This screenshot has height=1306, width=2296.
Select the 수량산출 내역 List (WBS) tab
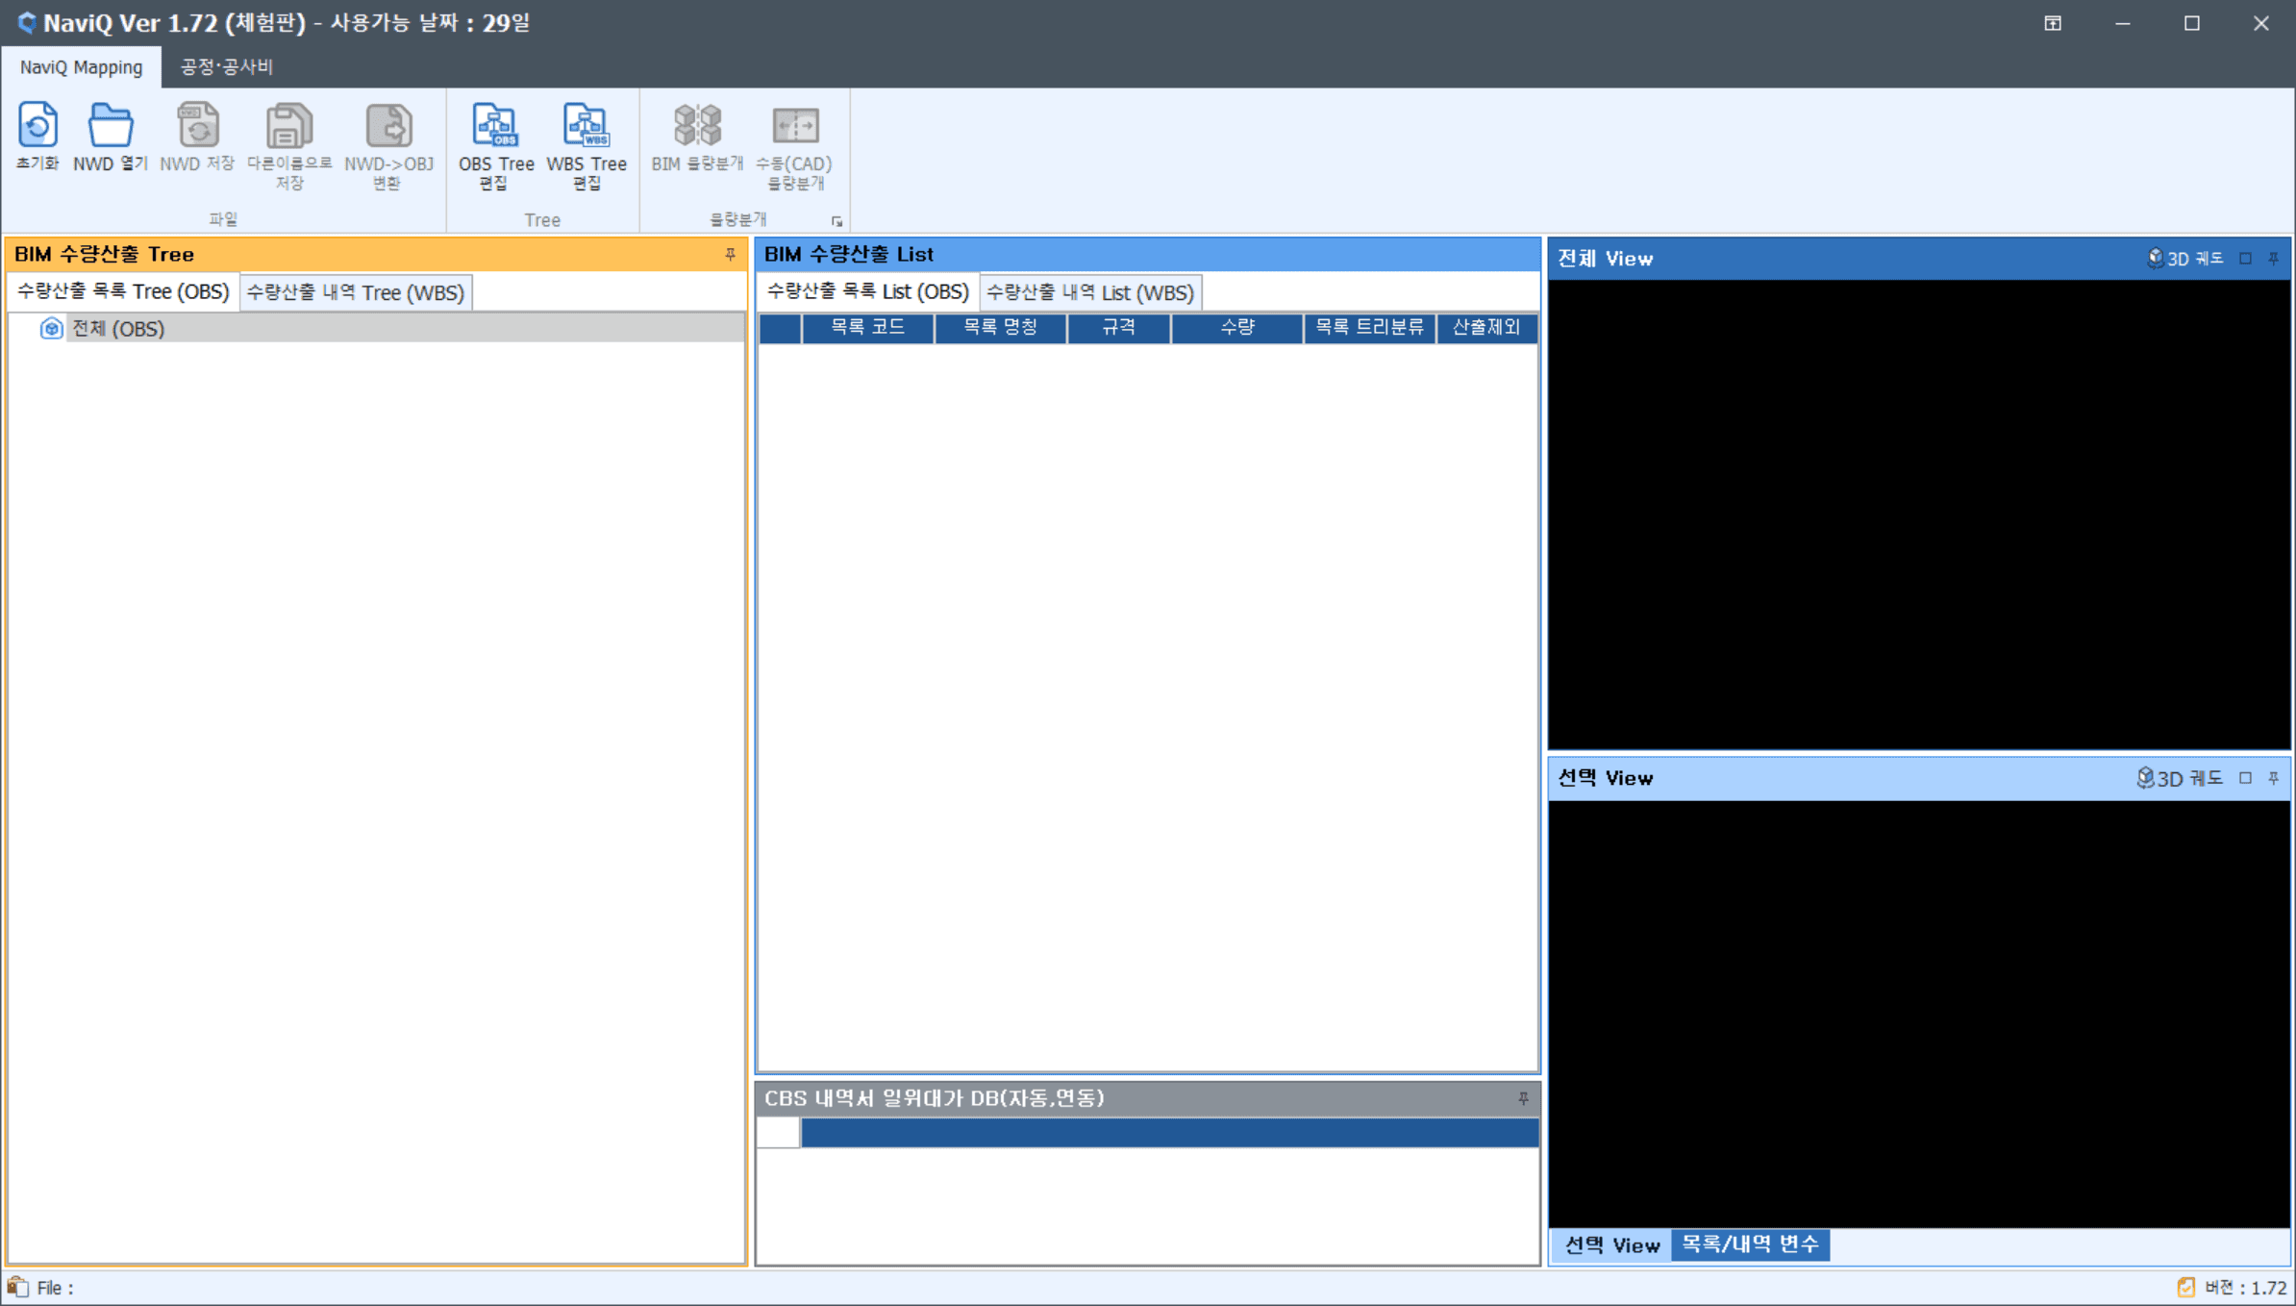tap(1090, 292)
